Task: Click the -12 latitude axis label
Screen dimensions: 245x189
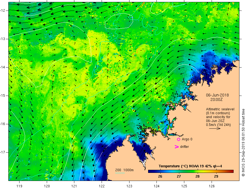Action: tap(3, 11)
